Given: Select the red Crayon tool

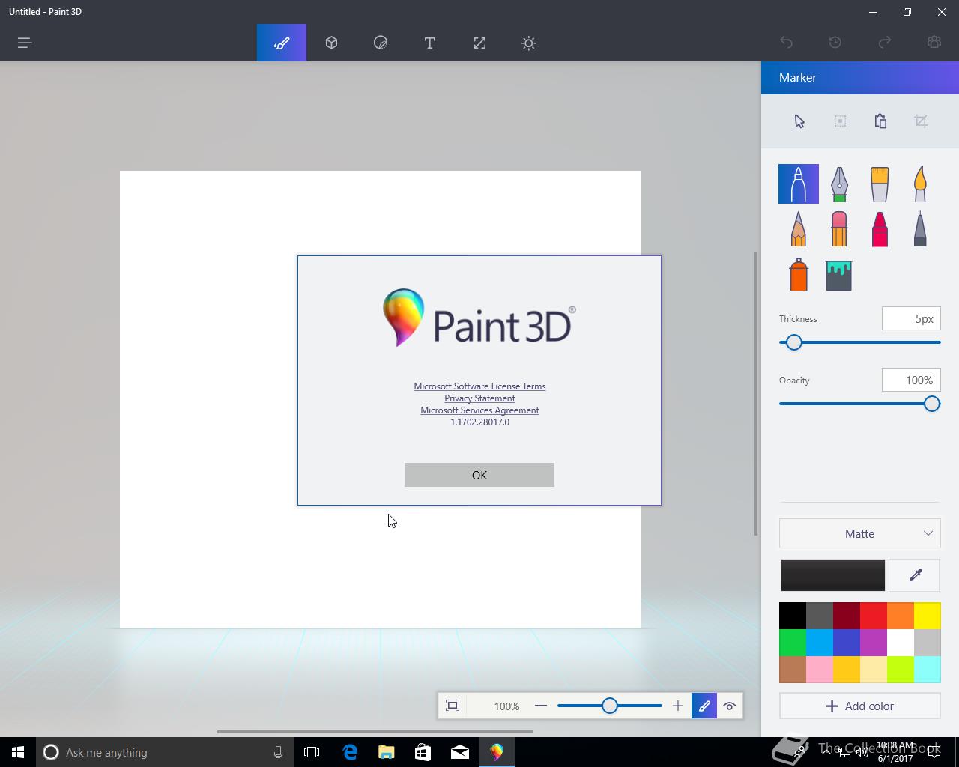Looking at the screenshot, I should point(880,228).
